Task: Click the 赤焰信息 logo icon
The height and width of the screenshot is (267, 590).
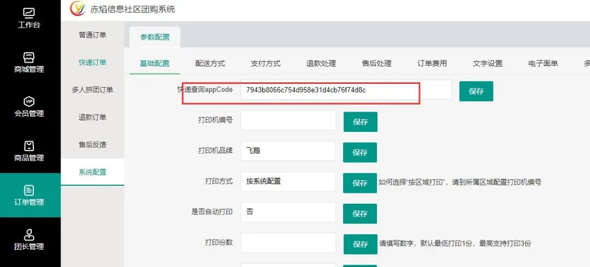Action: [x=78, y=9]
